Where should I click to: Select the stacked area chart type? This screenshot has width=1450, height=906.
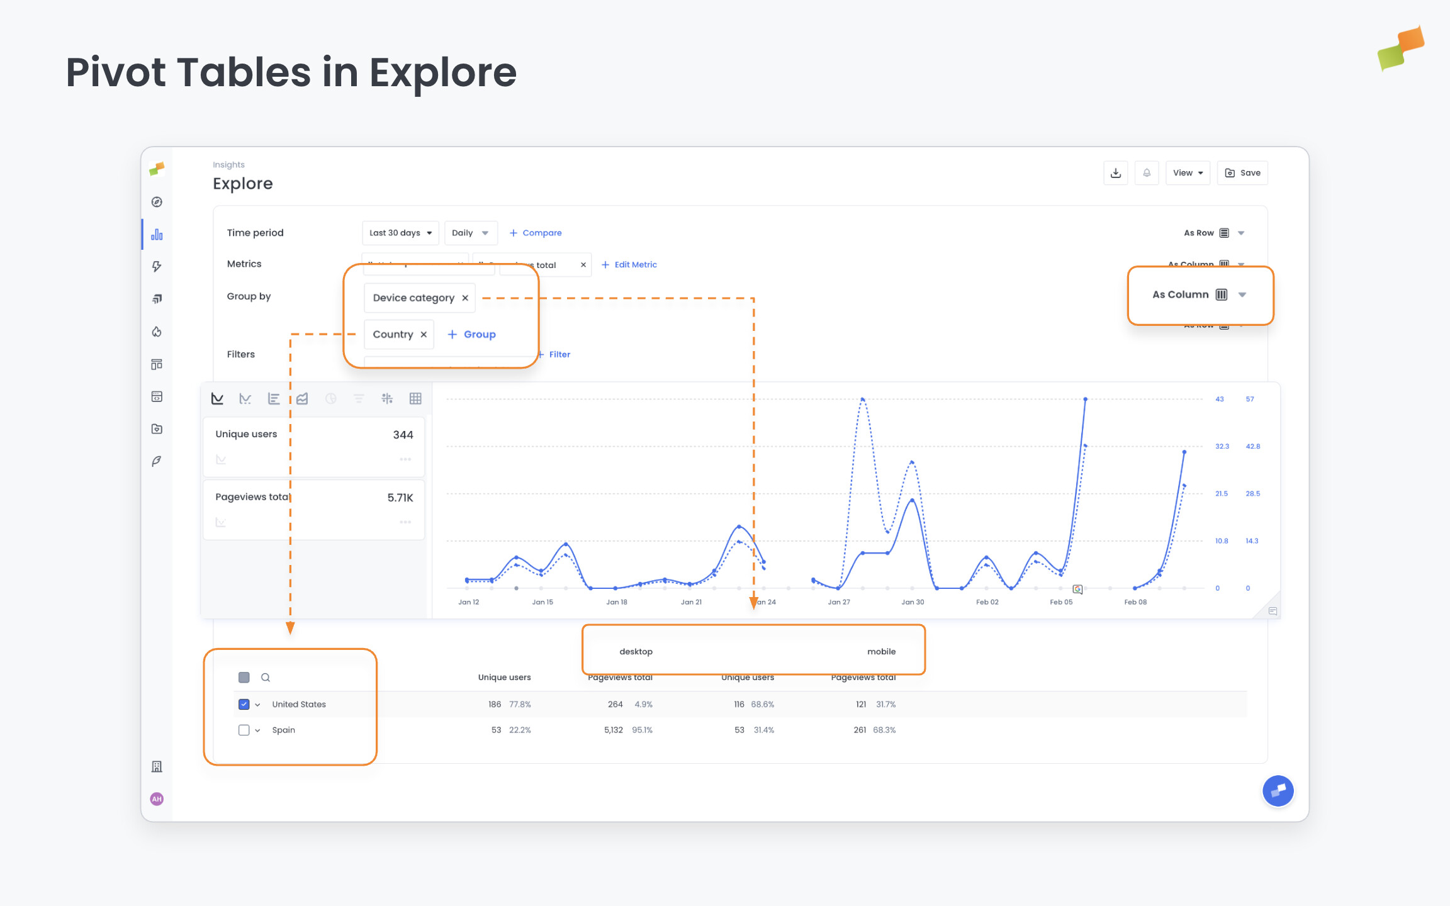click(302, 398)
